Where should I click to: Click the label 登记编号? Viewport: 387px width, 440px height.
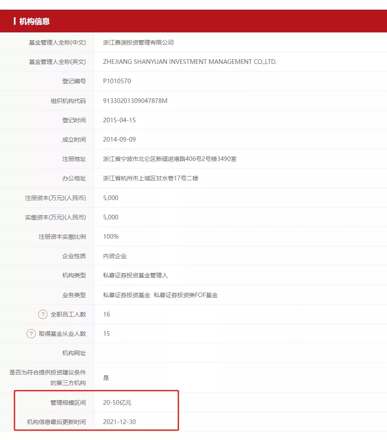74,81
